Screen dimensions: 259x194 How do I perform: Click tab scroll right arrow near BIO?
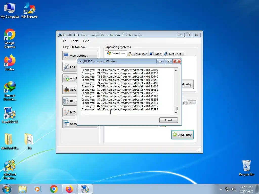(194, 102)
